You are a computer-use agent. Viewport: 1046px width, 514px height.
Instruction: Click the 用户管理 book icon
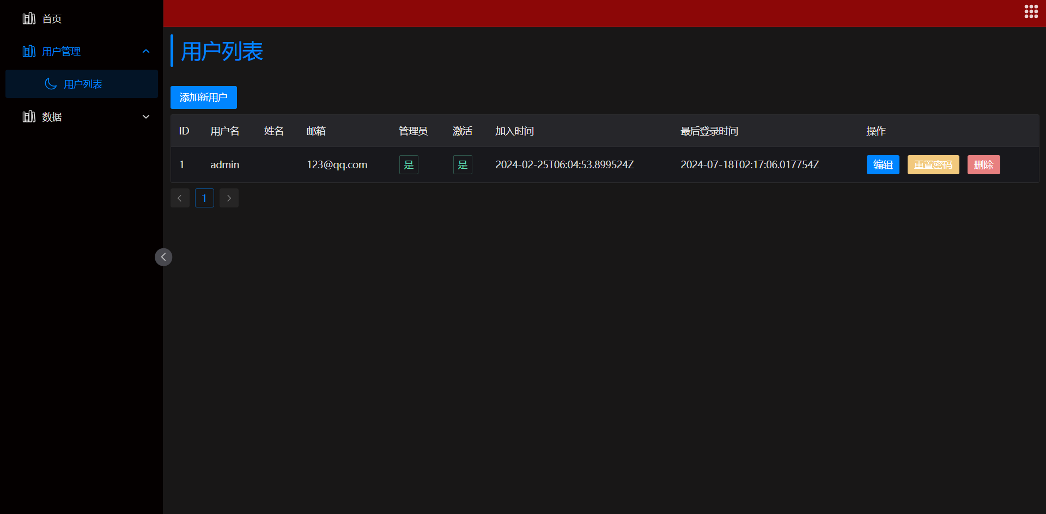[x=29, y=51]
